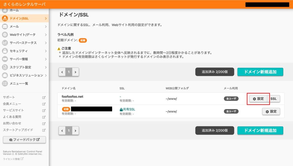This screenshot has width=293, height=166.
Task: Go to previous page in bottom pagination
Action: [x=62, y=131]
